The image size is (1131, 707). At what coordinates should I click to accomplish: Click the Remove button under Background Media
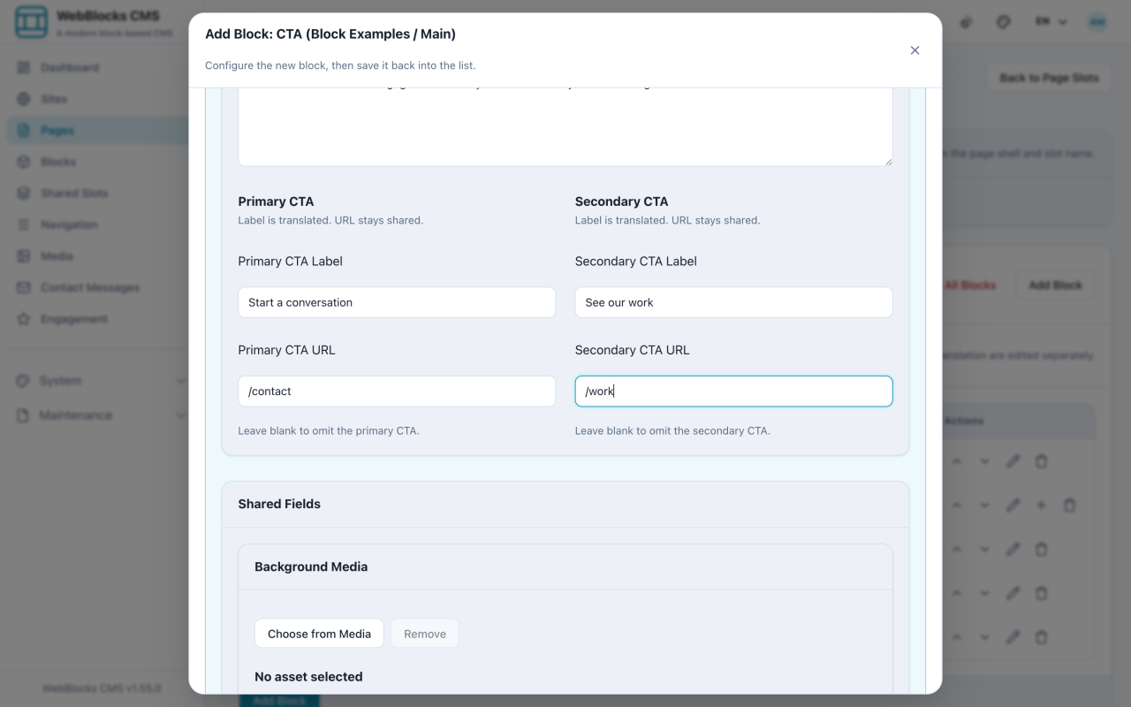pyautogui.click(x=425, y=634)
